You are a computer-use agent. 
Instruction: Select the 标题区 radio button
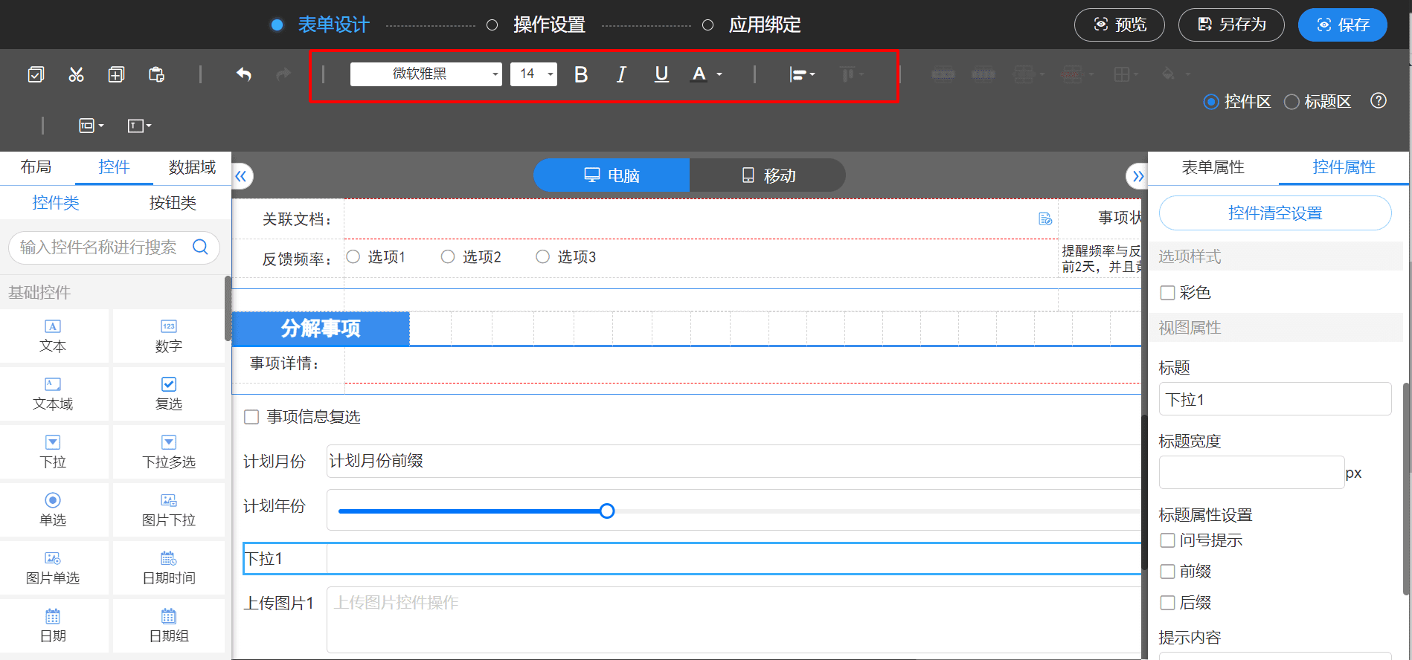[1292, 102]
